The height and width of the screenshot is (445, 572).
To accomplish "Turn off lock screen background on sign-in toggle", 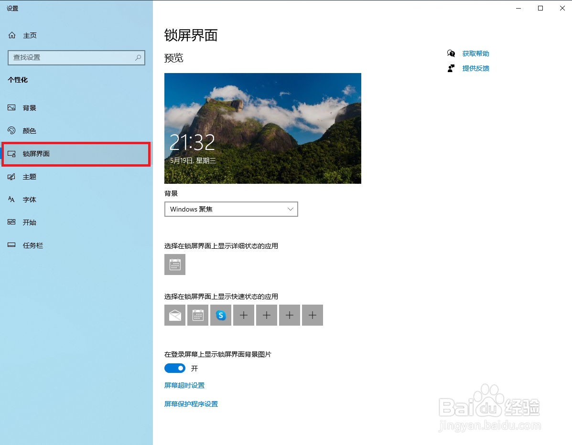I will 175,369.
